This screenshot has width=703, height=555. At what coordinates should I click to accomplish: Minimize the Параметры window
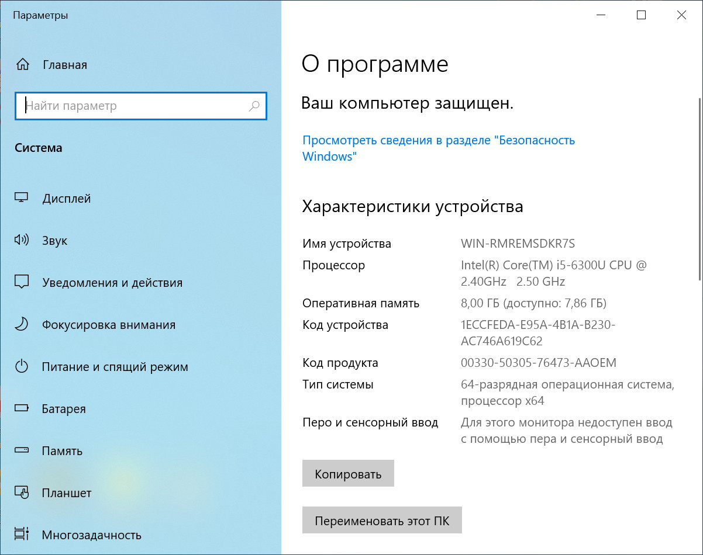pos(601,16)
